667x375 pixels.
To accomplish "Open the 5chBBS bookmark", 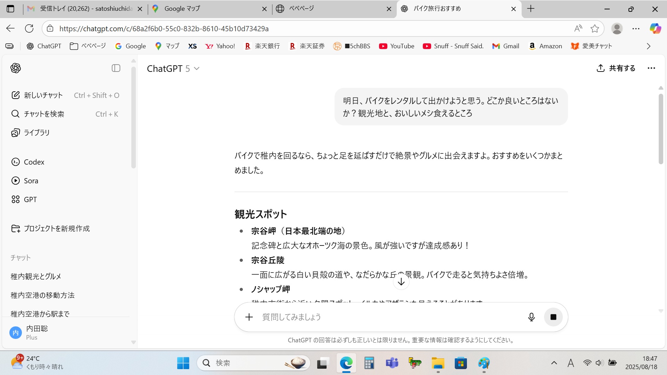I will click(x=352, y=46).
